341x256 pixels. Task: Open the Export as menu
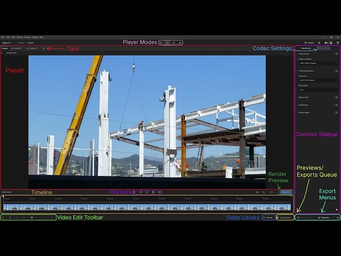tap(324, 218)
